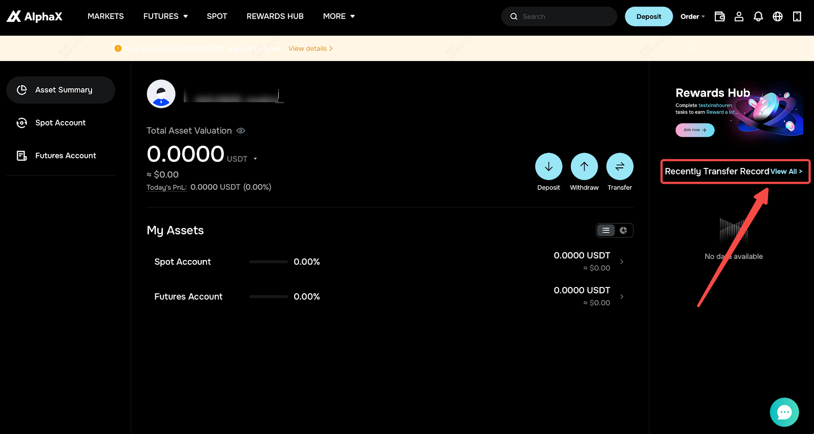Open the Spot Account asset row
This screenshot has height=434, width=814.
(x=390, y=262)
